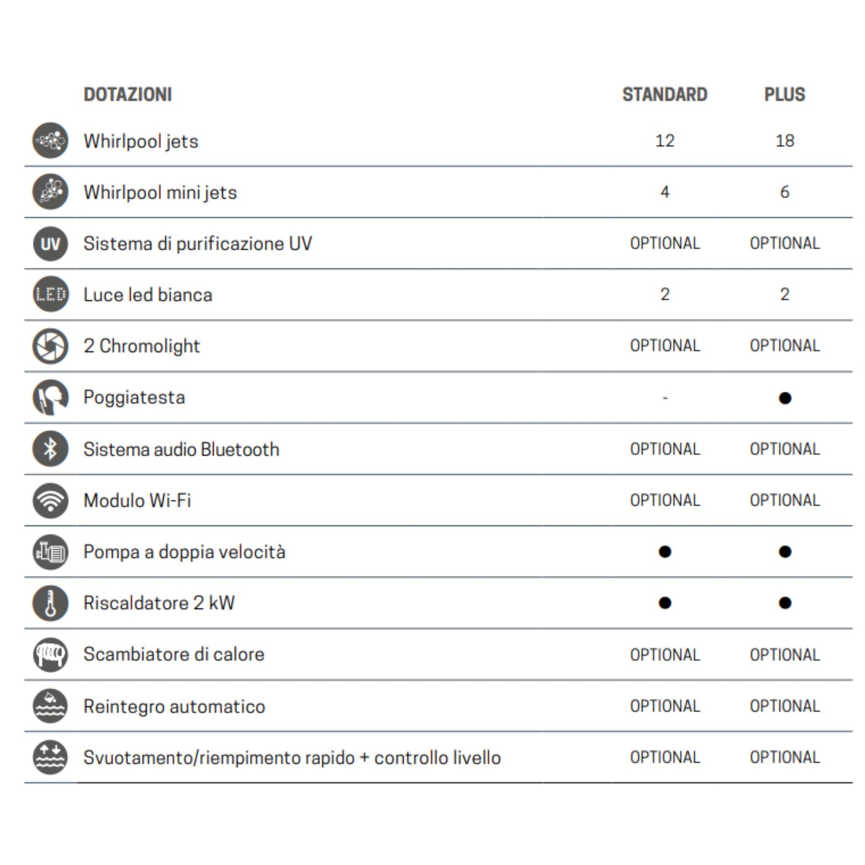
Task: Click the Riscaldatore 2 kW PLUS dot
Action: tap(785, 603)
